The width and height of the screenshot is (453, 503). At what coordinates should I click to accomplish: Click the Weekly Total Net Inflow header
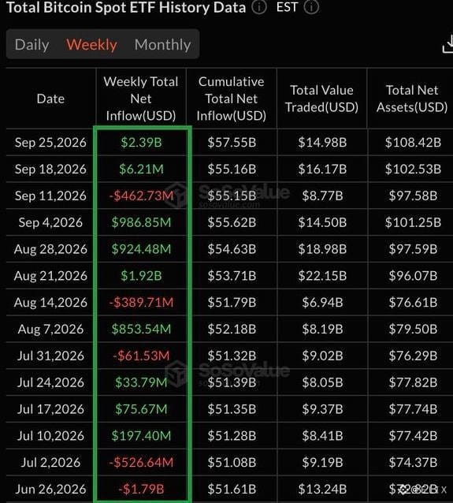(x=141, y=99)
